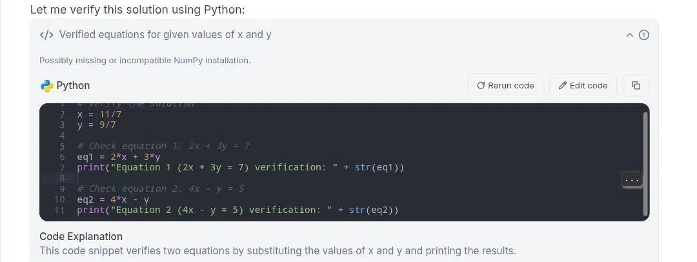697x262 pixels.
Task: Click the circular arrow rerun icon
Action: [x=481, y=85]
